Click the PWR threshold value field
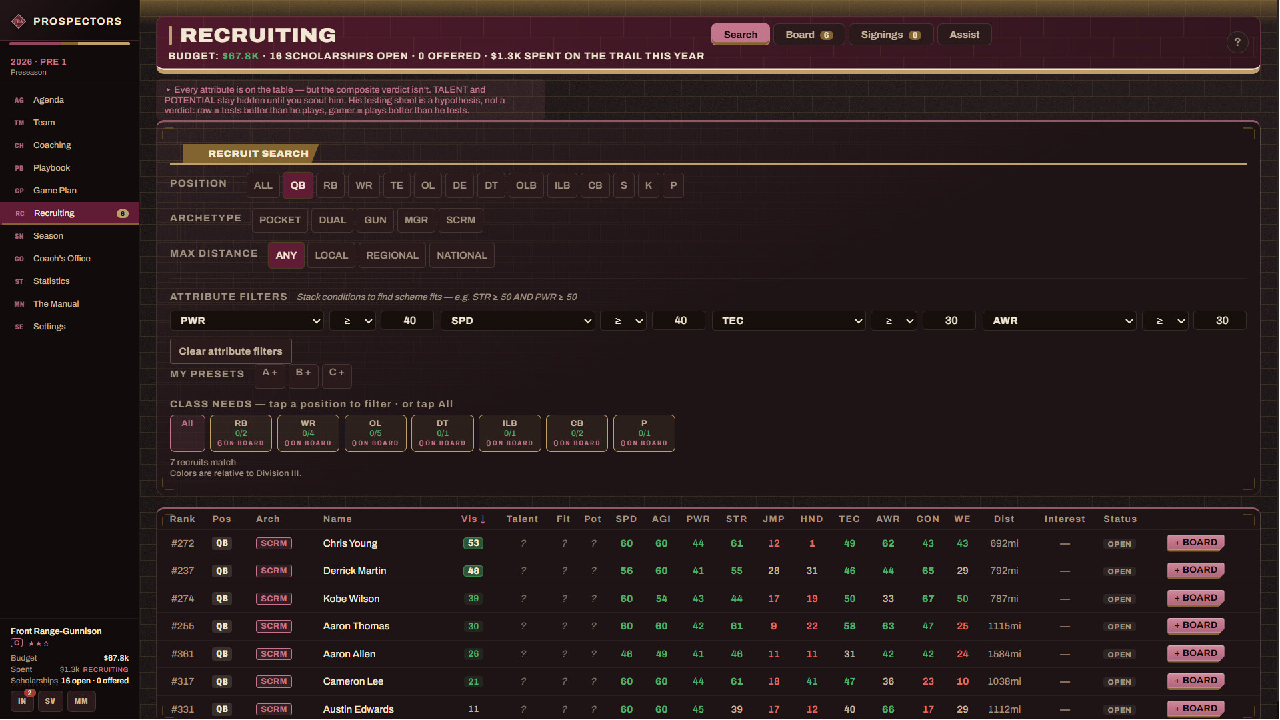Image resolution: width=1280 pixels, height=720 pixels. tap(407, 321)
